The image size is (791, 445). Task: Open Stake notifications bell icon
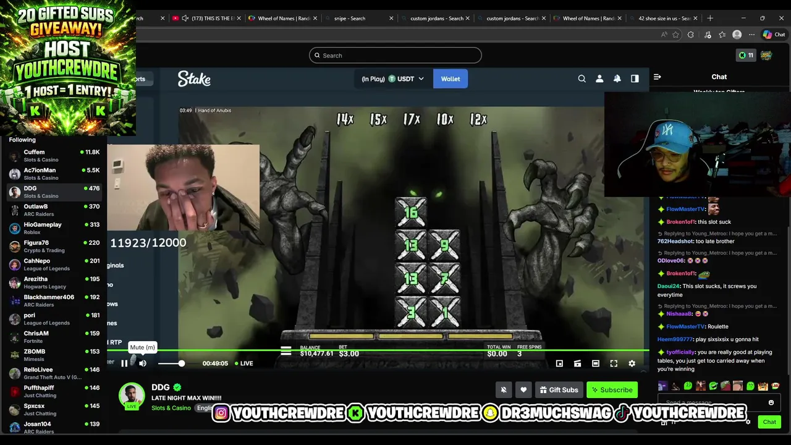click(x=617, y=78)
